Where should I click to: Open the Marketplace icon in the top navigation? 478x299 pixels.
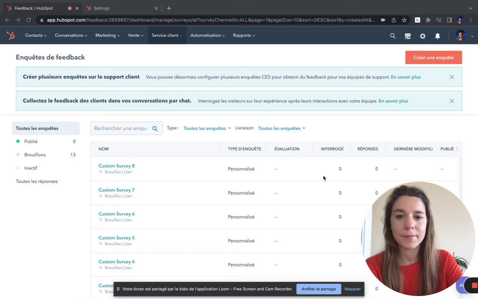coord(407,36)
